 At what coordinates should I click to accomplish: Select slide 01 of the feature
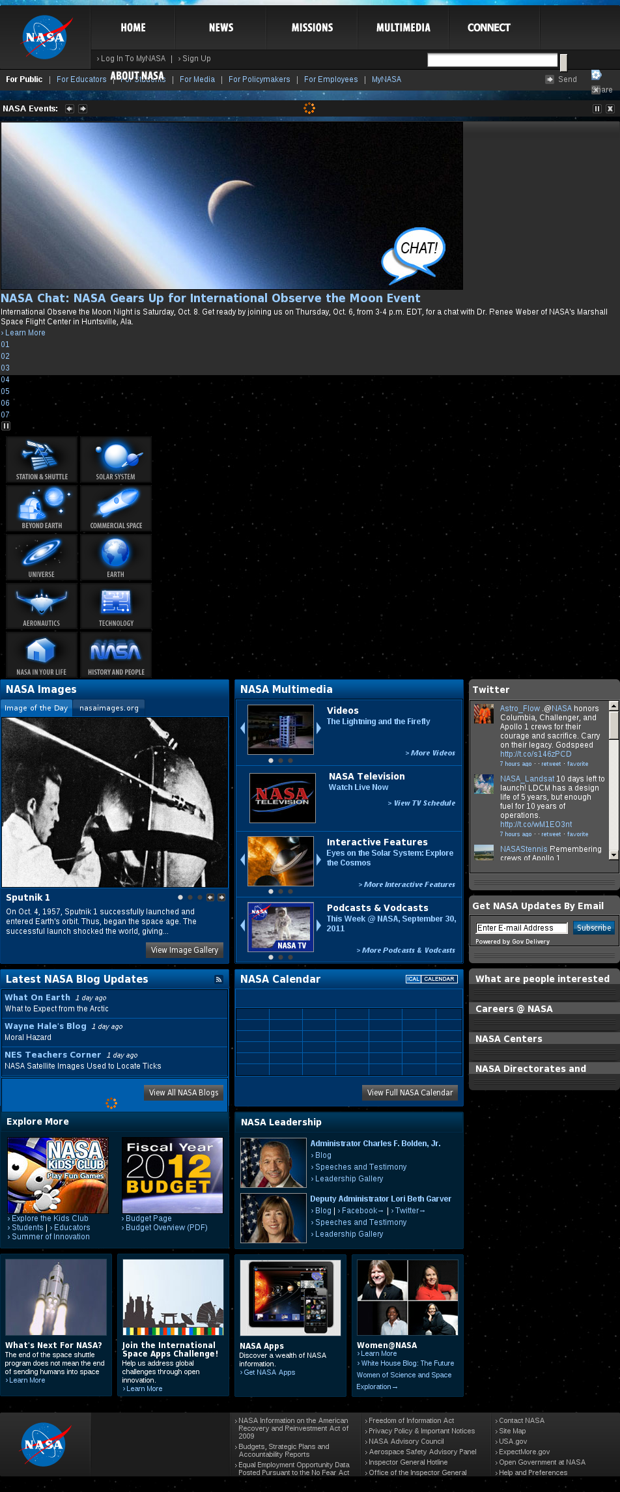tap(5, 345)
